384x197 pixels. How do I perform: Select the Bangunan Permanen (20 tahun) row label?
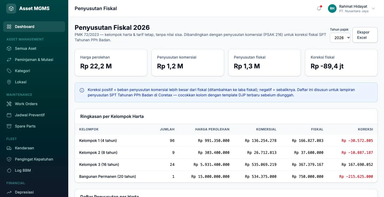(107, 177)
